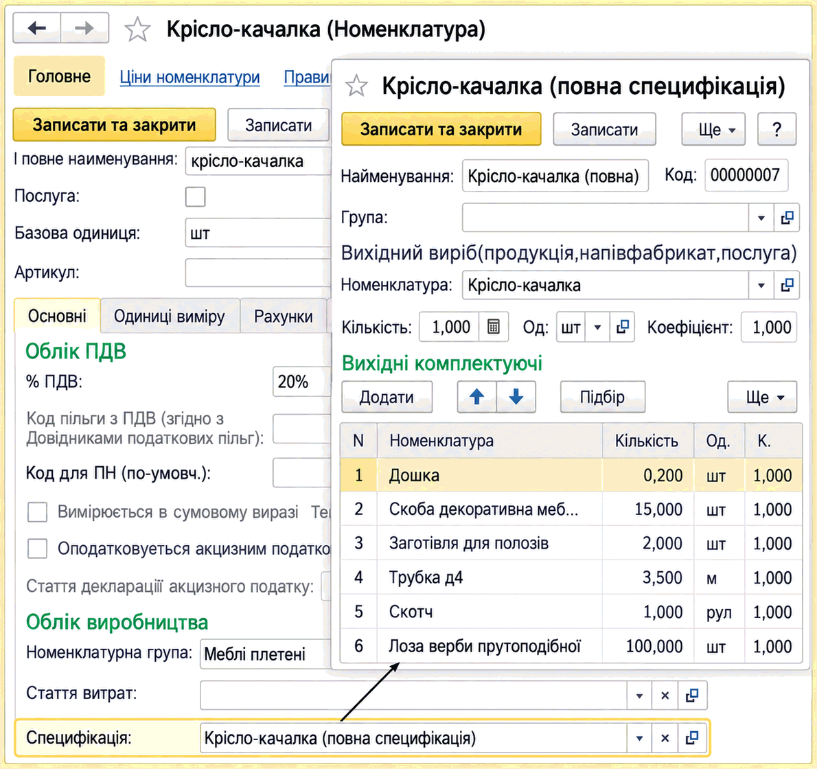Star the Крісло-качалка (повна специфікація) window as favorite
Screen dimensions: 817x769
pyautogui.click(x=357, y=86)
